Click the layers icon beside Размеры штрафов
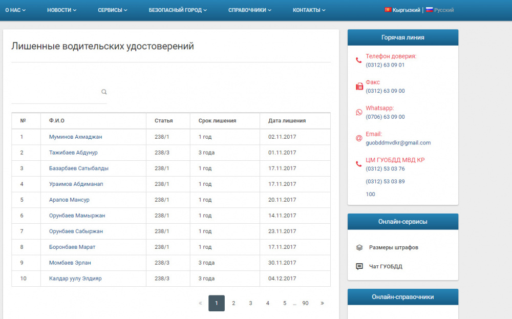This screenshot has height=319, width=512. pyautogui.click(x=359, y=247)
